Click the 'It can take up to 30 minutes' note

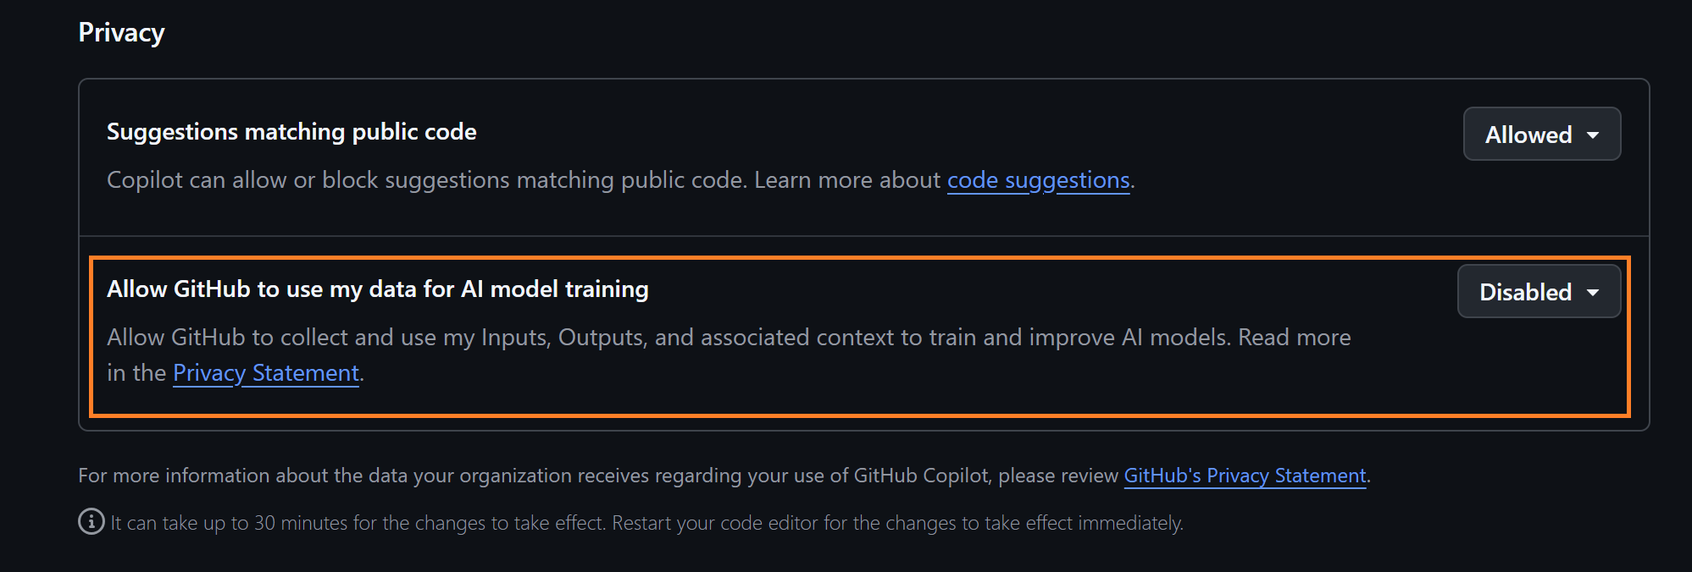pos(356,523)
